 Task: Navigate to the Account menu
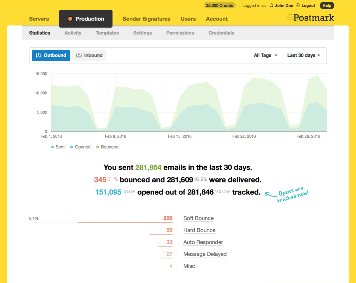[x=217, y=19]
